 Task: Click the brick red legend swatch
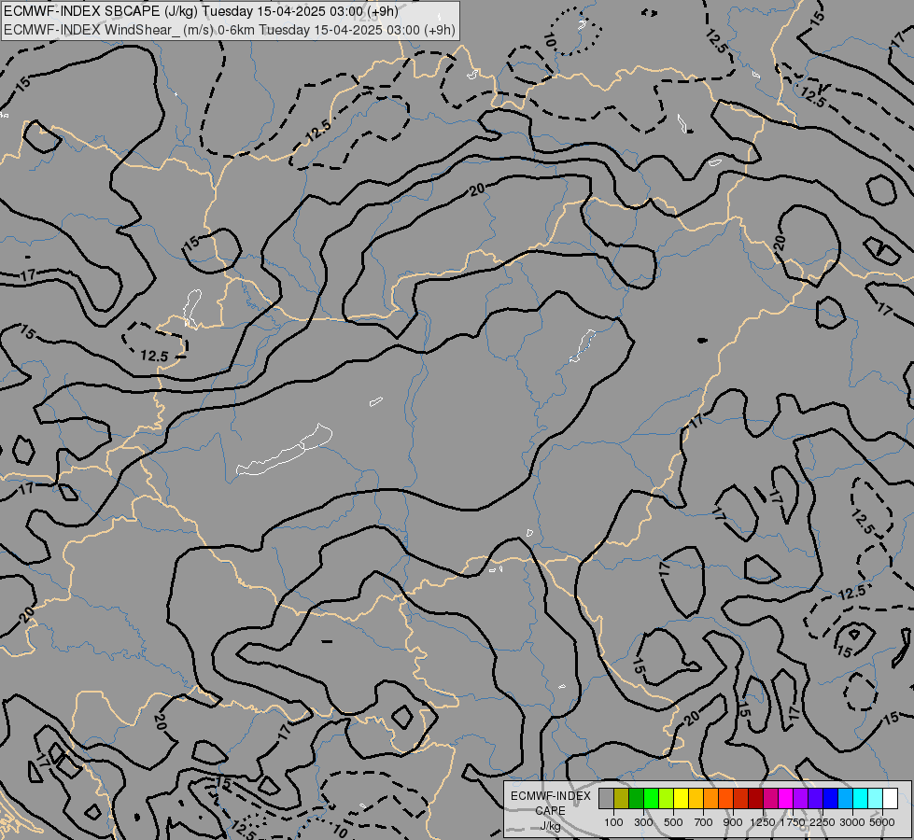pos(741,799)
